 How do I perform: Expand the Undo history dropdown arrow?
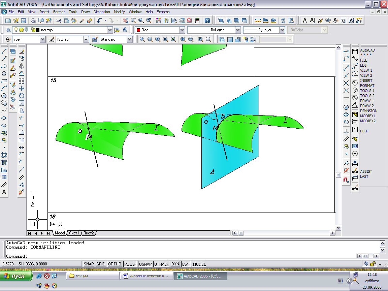click(x=106, y=21)
